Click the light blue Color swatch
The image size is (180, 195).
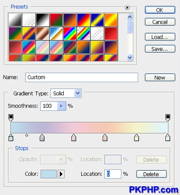pyautogui.click(x=49, y=174)
